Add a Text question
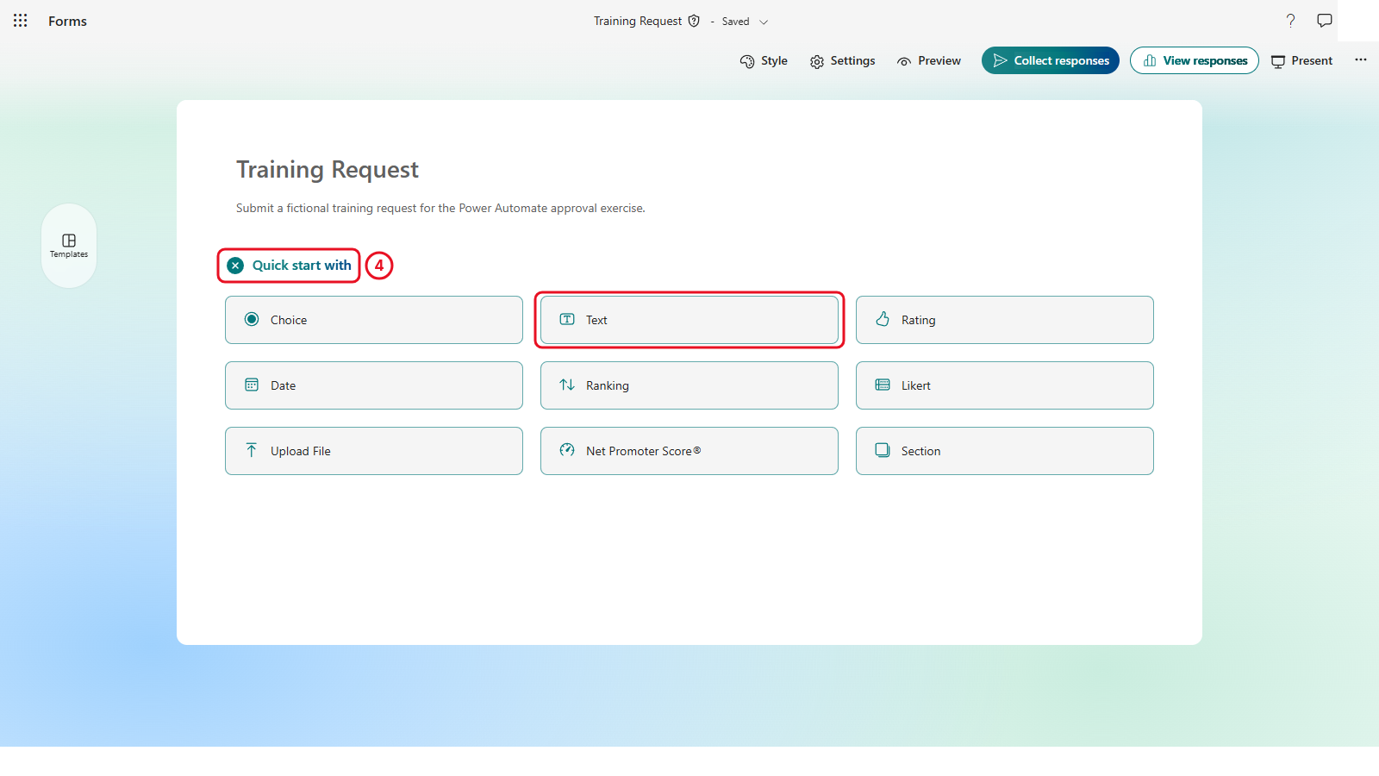This screenshot has height=776, width=1379. point(689,320)
